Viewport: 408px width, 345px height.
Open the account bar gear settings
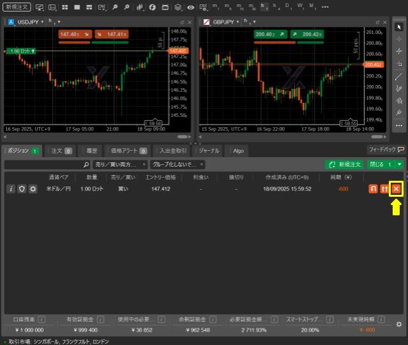point(399,325)
